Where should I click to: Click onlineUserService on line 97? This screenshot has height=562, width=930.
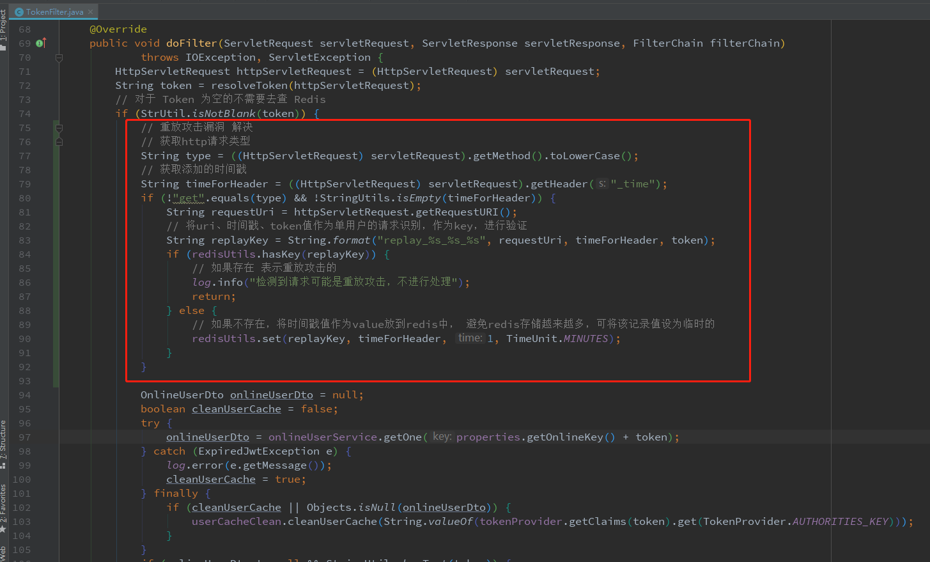click(x=323, y=437)
